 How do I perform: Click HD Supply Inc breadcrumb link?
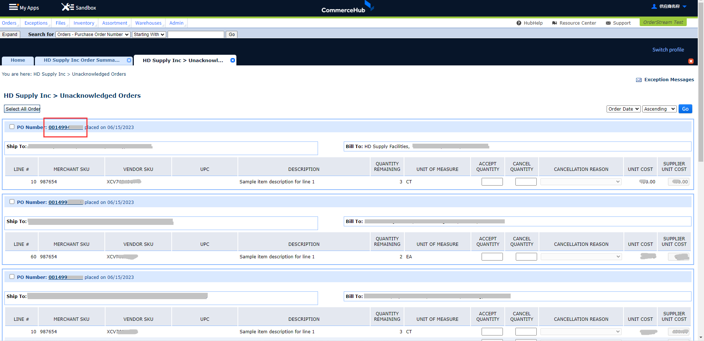[49, 74]
